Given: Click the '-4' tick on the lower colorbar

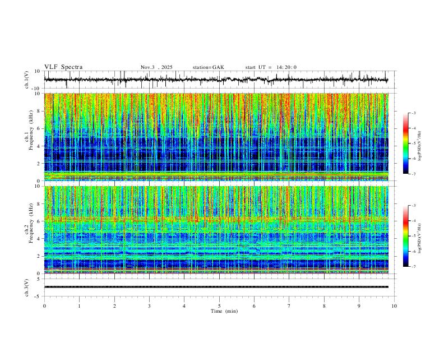Looking at the screenshot, I should (x=413, y=221).
